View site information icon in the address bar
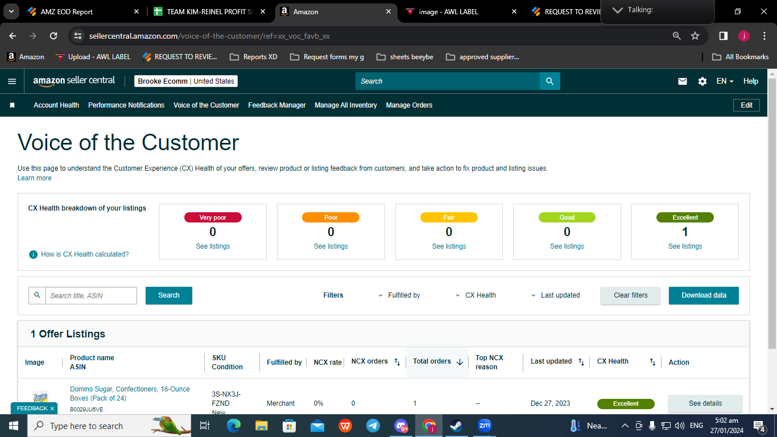The image size is (777, 437). point(78,36)
